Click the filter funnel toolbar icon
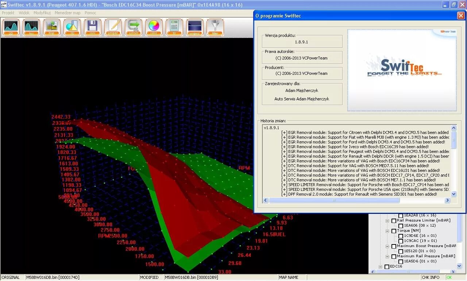This screenshot has height=281, width=467. pyautogui.click(x=215, y=27)
